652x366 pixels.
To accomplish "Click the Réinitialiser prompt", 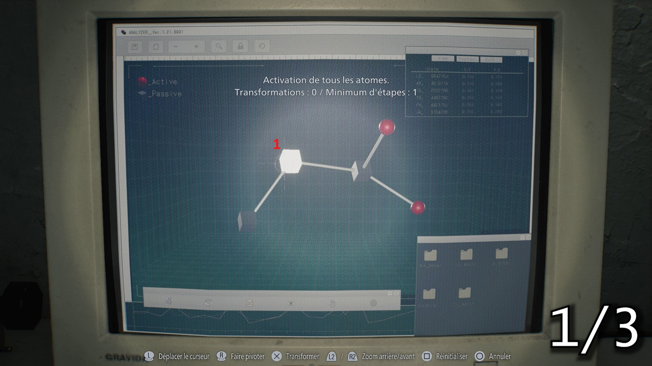I will 445,356.
